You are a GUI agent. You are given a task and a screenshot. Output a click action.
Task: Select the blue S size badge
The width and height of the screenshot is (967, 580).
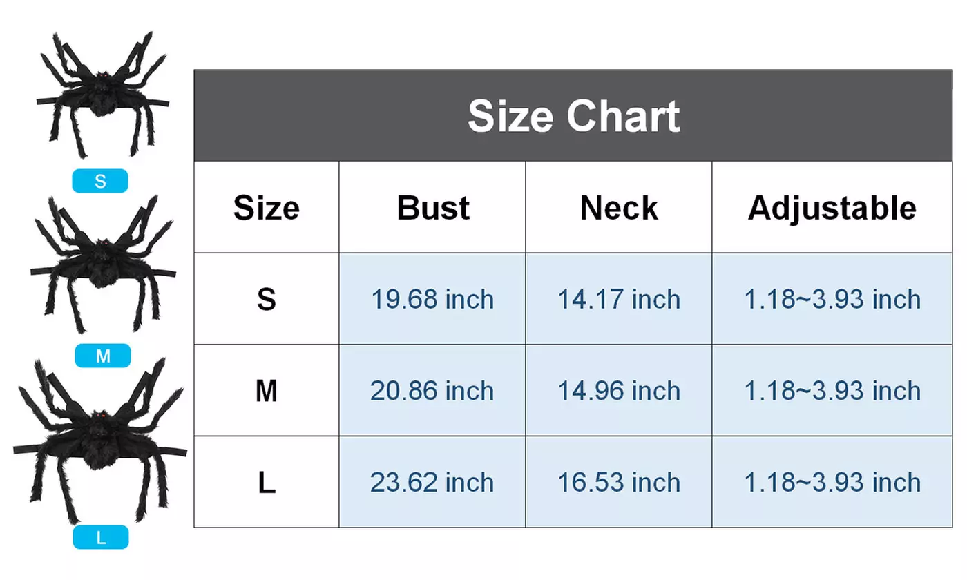coord(101,181)
